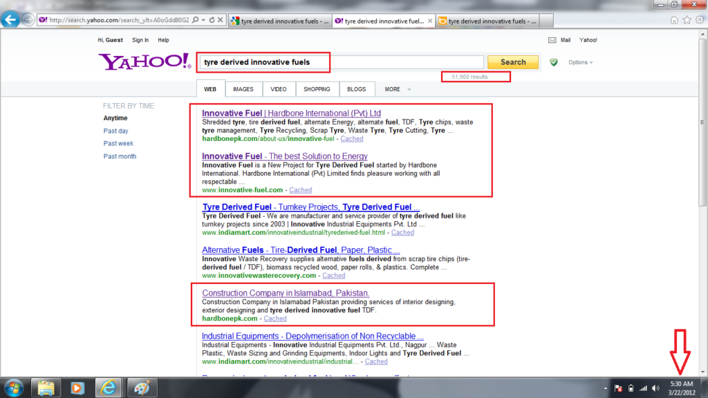708x398 pixels.
Task: Open the browser Tools gear icon
Action: 700,20
